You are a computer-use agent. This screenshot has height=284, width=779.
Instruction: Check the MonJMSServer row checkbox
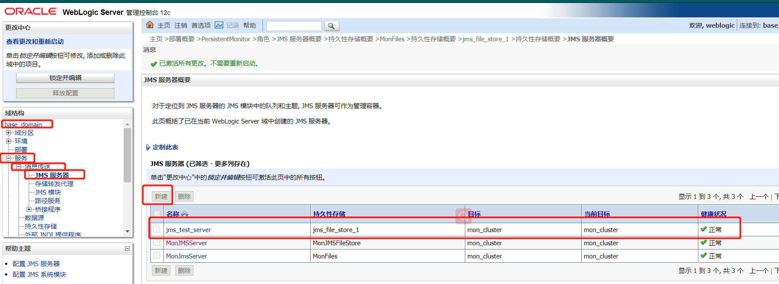(x=157, y=242)
